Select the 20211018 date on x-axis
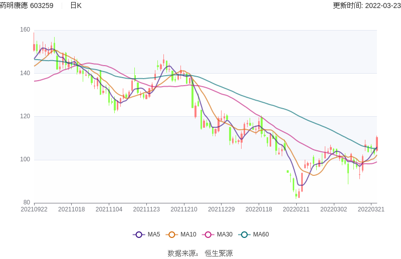The height and width of the screenshot is (259, 401). (x=72, y=209)
